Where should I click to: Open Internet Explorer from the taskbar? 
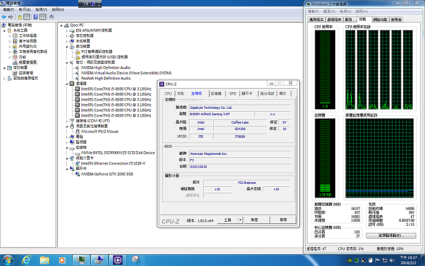(27, 260)
